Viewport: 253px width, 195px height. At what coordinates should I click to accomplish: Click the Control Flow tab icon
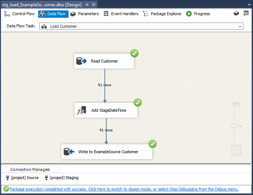7,14
